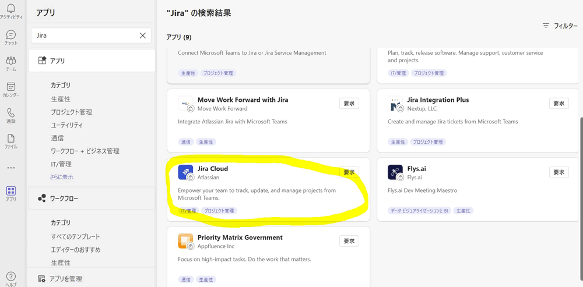Open the Help question mark icon
The image size is (583, 287).
(x=11, y=277)
